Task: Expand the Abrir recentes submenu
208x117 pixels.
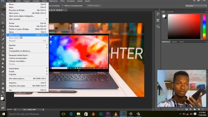Action: click(28, 19)
